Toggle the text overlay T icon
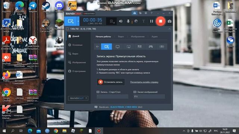 click(143, 21)
